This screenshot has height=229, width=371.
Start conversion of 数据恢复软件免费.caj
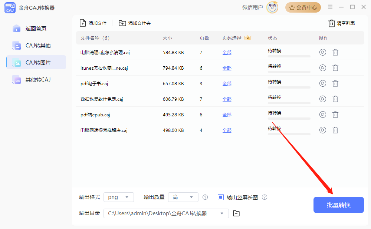(322, 99)
